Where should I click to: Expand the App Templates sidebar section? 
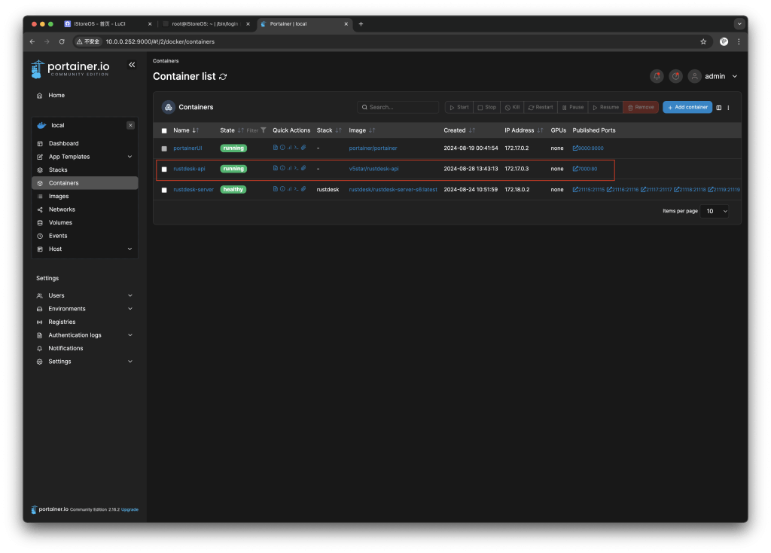(x=130, y=157)
